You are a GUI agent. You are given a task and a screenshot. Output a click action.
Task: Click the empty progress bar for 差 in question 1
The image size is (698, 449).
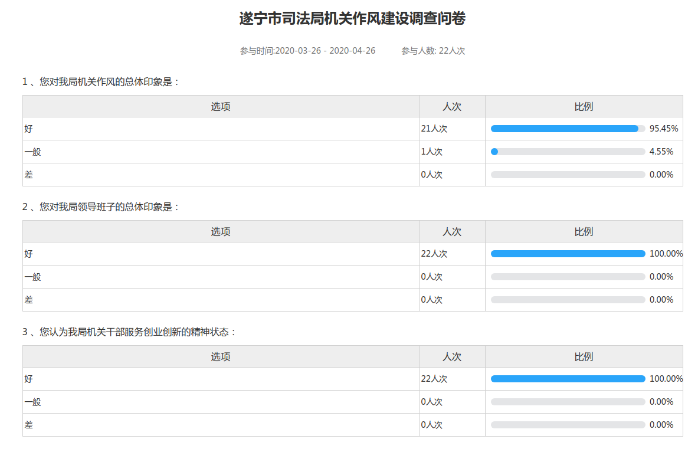567,175
